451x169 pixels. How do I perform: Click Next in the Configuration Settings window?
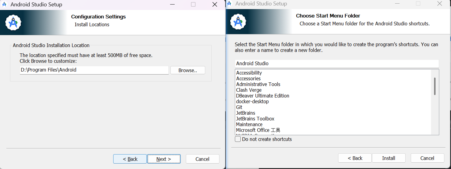coord(164,159)
